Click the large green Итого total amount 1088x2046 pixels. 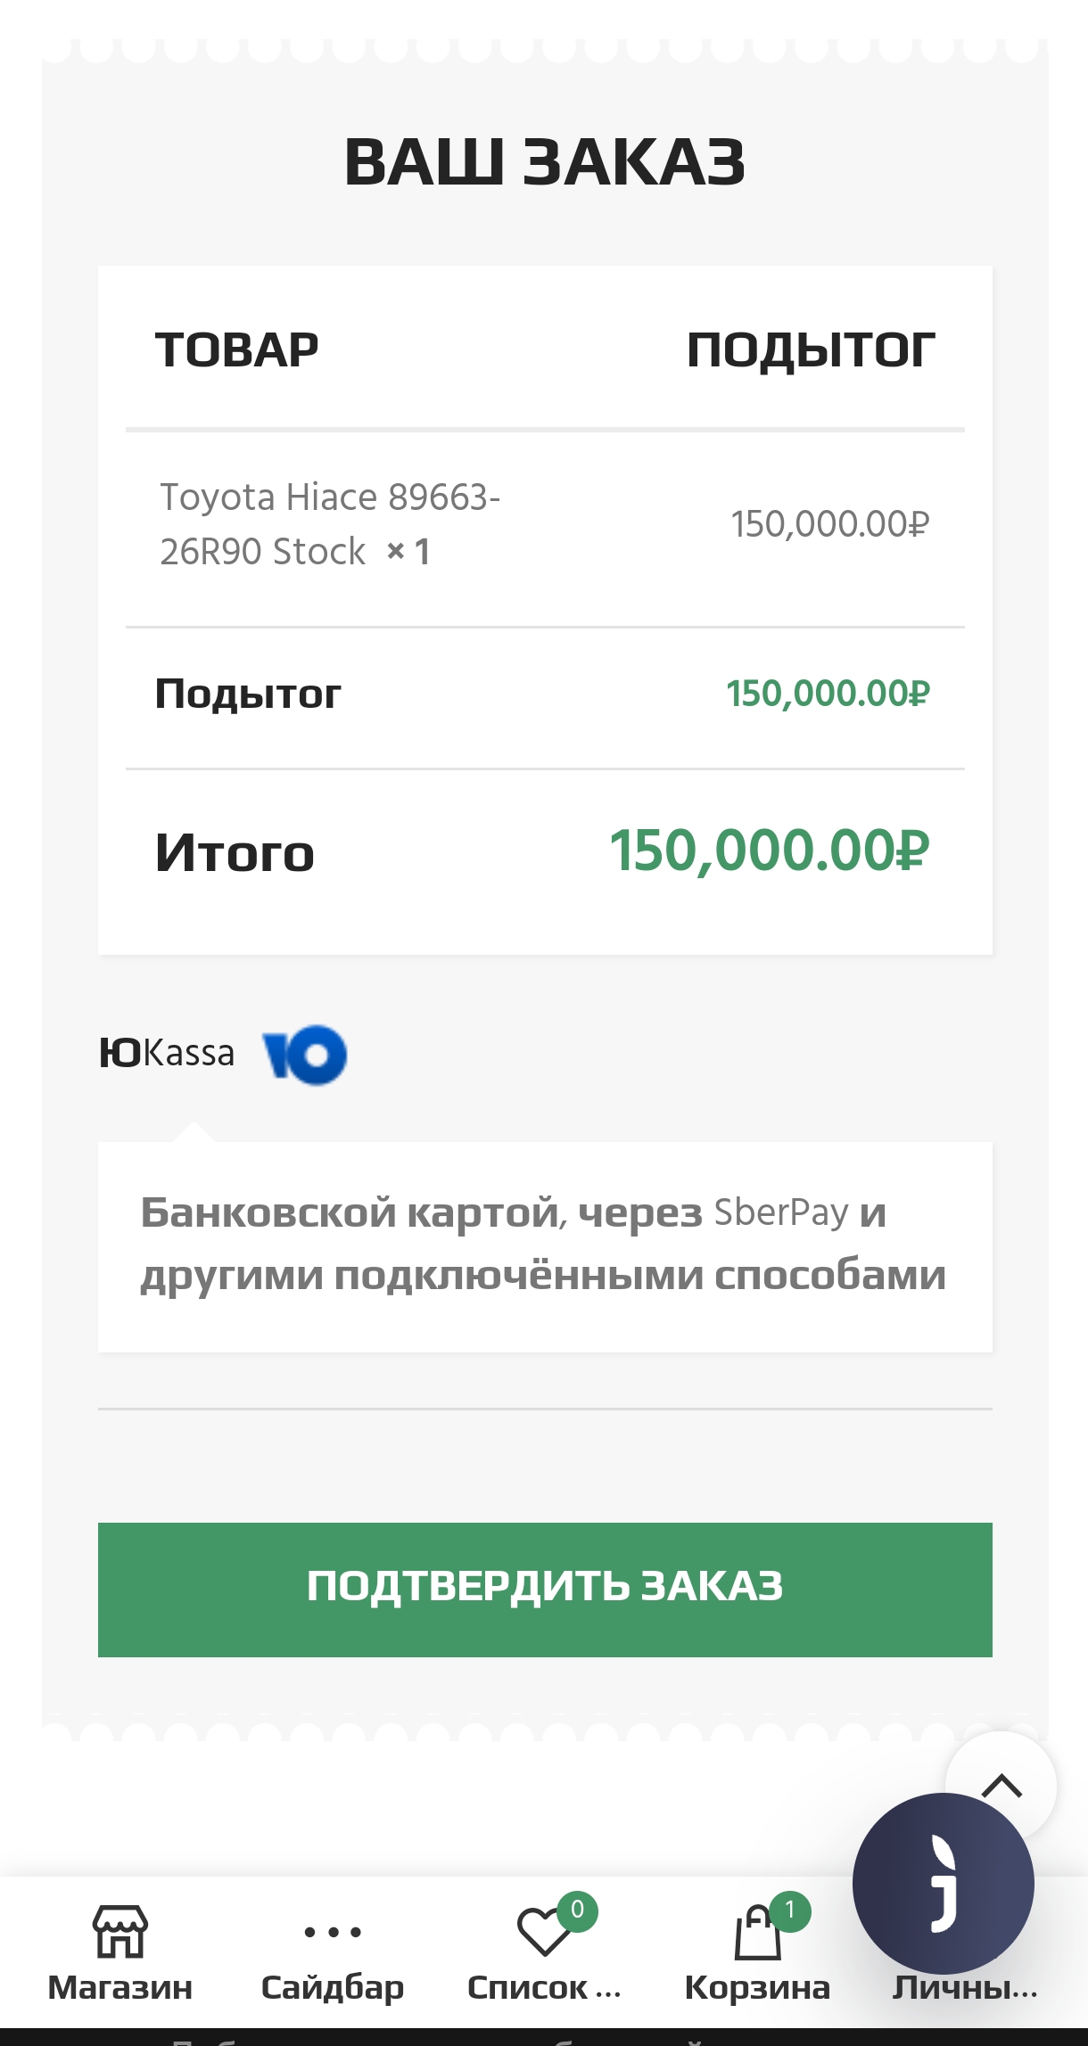(x=770, y=850)
